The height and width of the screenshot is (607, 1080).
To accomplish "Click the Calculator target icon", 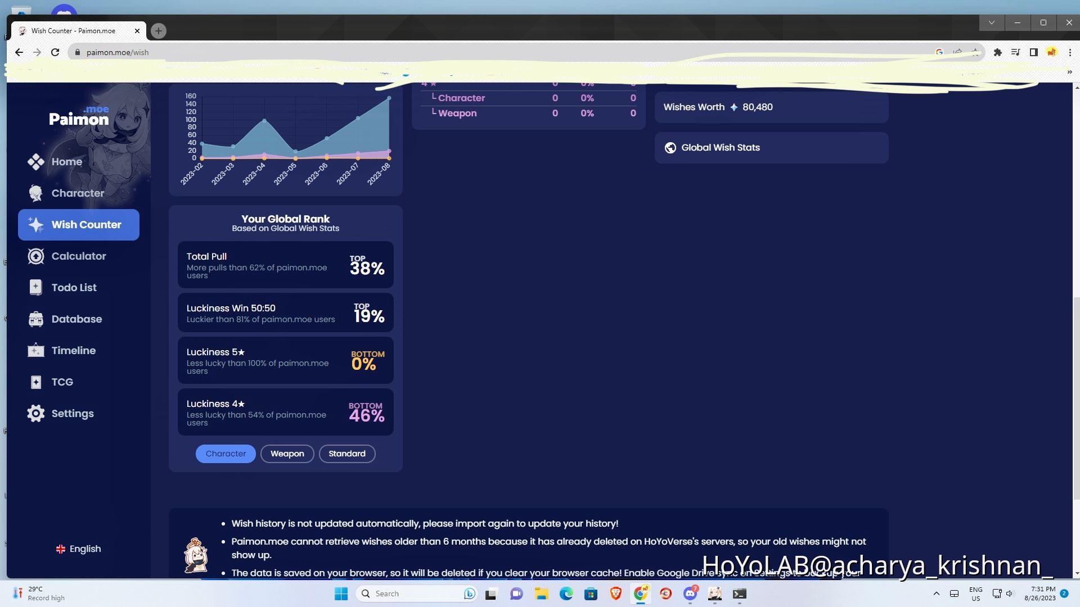I will (35, 256).
